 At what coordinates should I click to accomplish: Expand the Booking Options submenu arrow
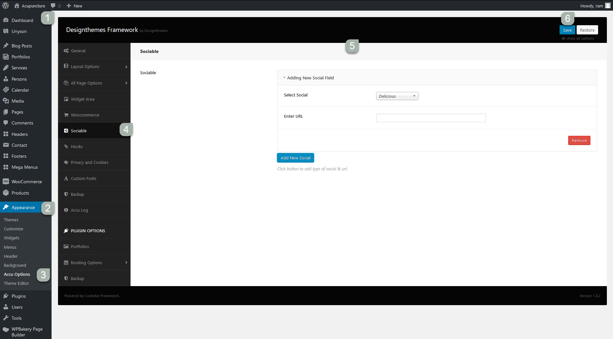(126, 263)
